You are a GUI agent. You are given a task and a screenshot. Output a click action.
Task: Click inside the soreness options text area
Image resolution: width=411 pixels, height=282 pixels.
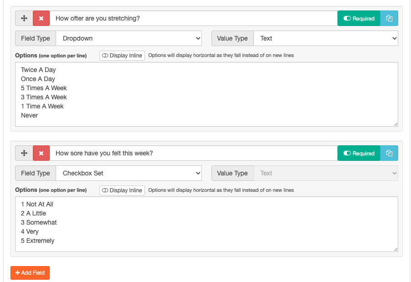point(206,224)
